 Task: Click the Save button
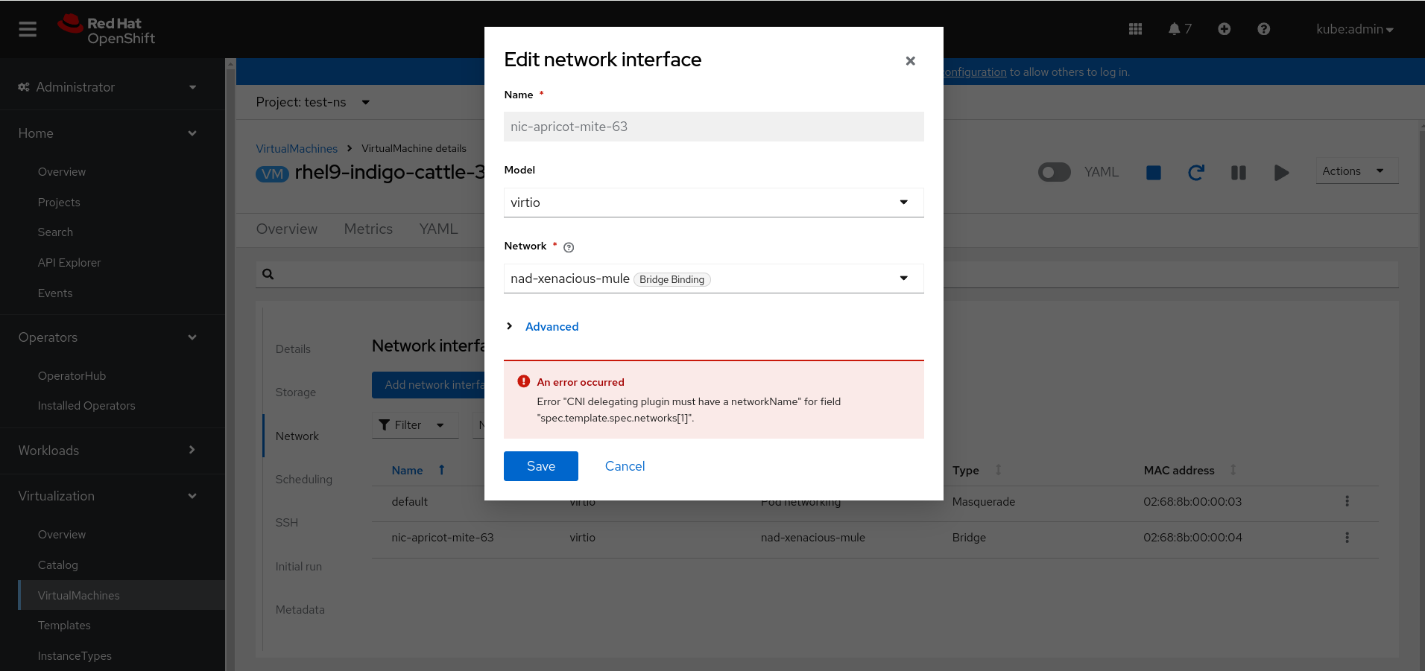(540, 466)
